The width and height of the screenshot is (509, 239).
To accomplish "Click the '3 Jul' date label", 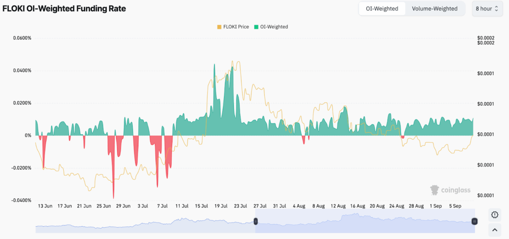I will coord(143,206).
